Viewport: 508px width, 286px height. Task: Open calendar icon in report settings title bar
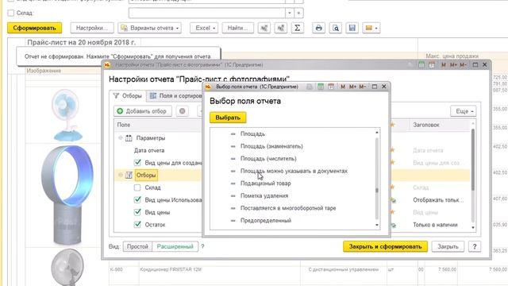point(432,65)
